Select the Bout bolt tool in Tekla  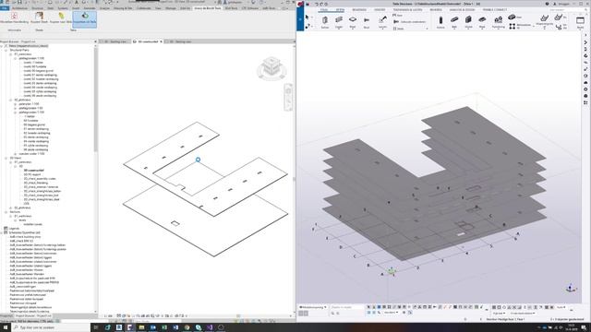pos(367,22)
